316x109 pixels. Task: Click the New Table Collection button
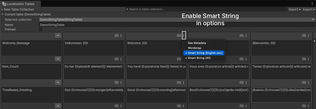18,9
